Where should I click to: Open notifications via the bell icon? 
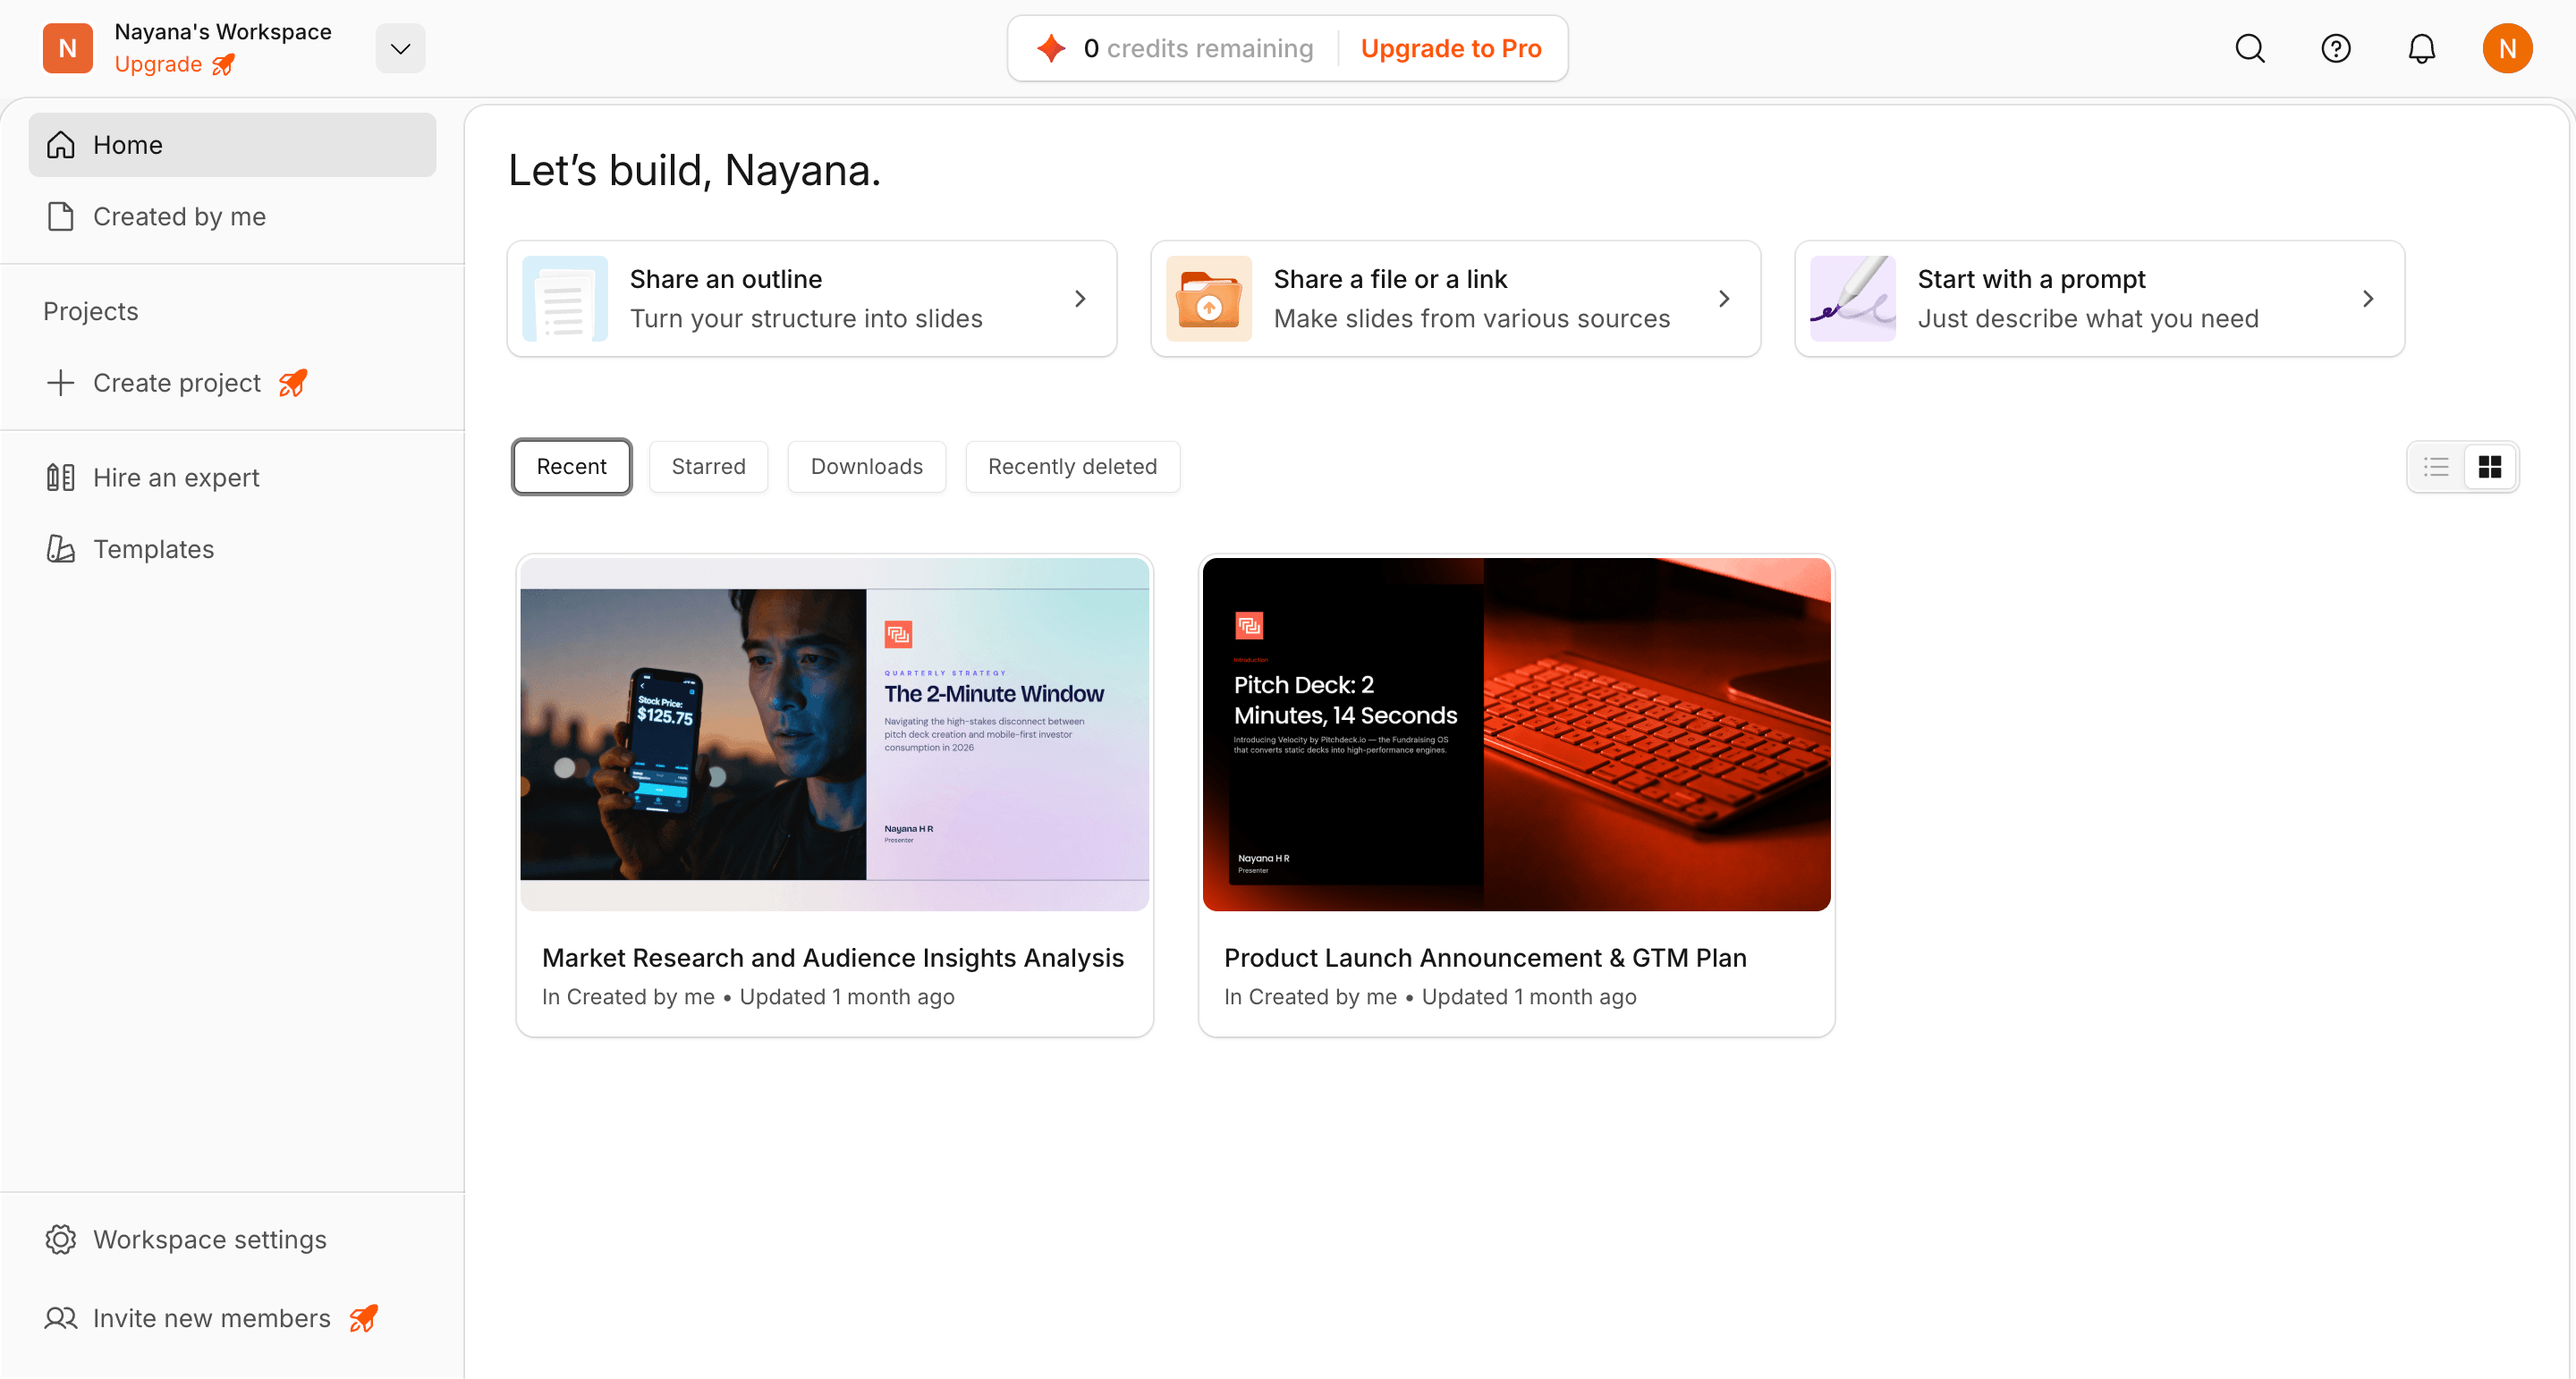pos(2421,47)
